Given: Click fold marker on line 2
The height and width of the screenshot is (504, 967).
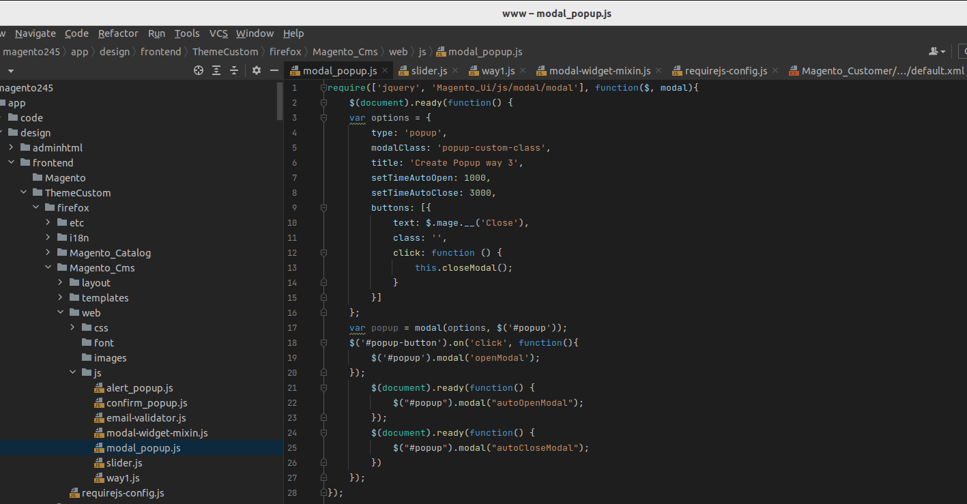Looking at the screenshot, I should pos(323,103).
